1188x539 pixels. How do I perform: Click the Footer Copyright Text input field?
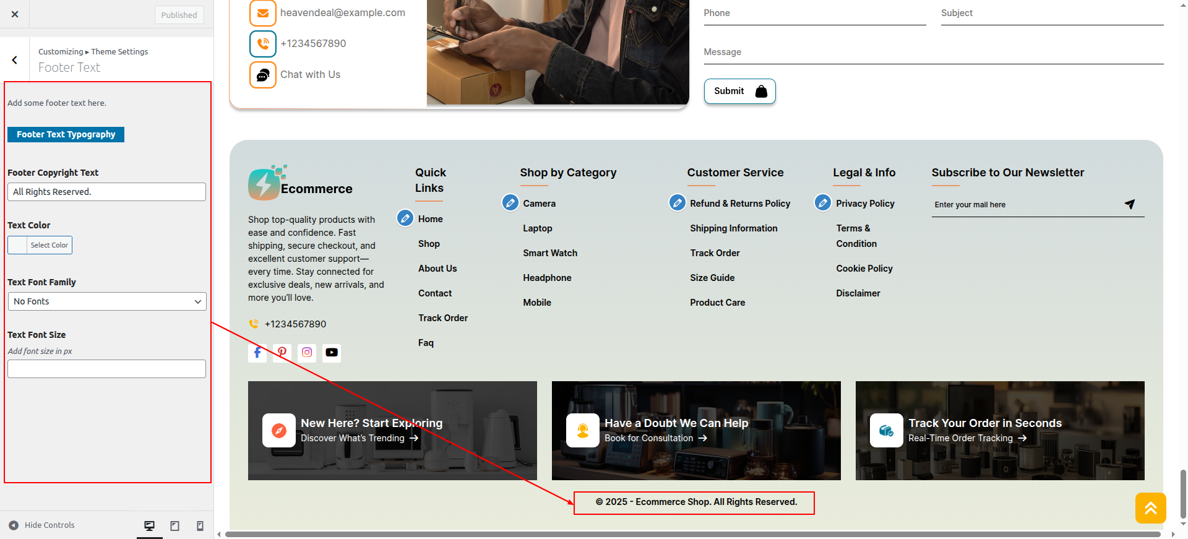pyautogui.click(x=106, y=192)
